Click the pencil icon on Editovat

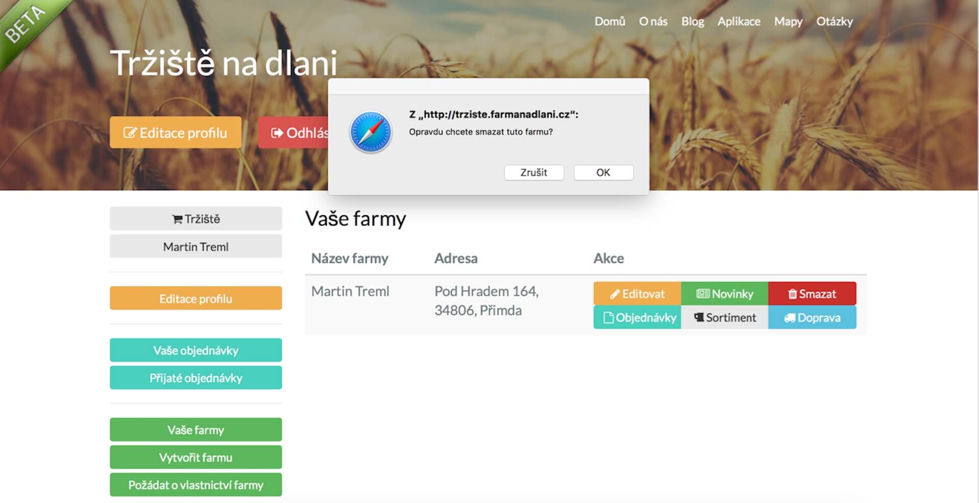point(615,294)
